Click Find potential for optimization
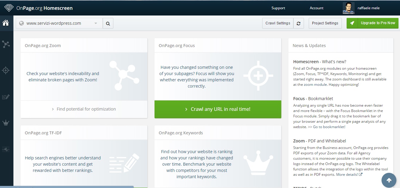 click(84, 109)
